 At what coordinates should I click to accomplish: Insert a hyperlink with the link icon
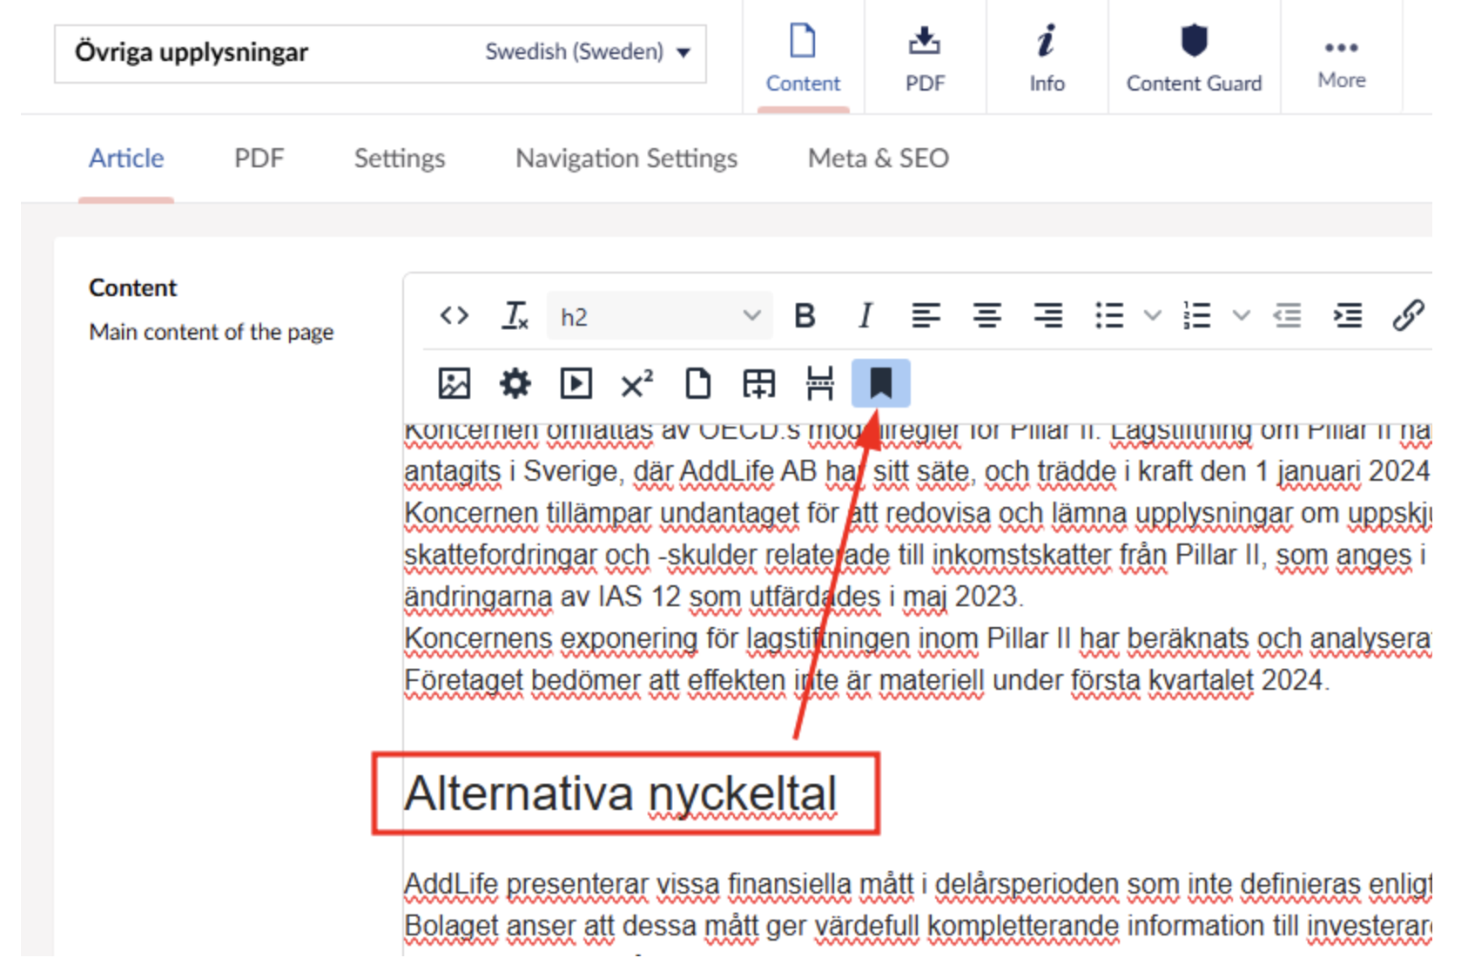point(1407,315)
